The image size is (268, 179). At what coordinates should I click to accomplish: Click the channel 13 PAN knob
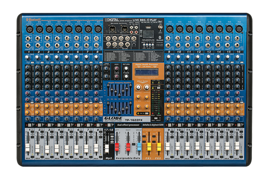click(208, 119)
